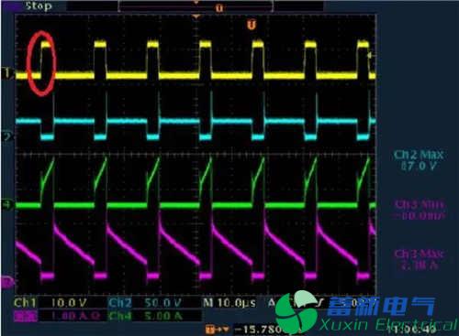Select the magenta Ch3 1.00 A readout
Screen dimensions: 459x336
(57, 316)
